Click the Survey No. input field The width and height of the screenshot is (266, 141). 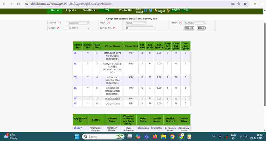pyautogui.click(x=139, y=28)
